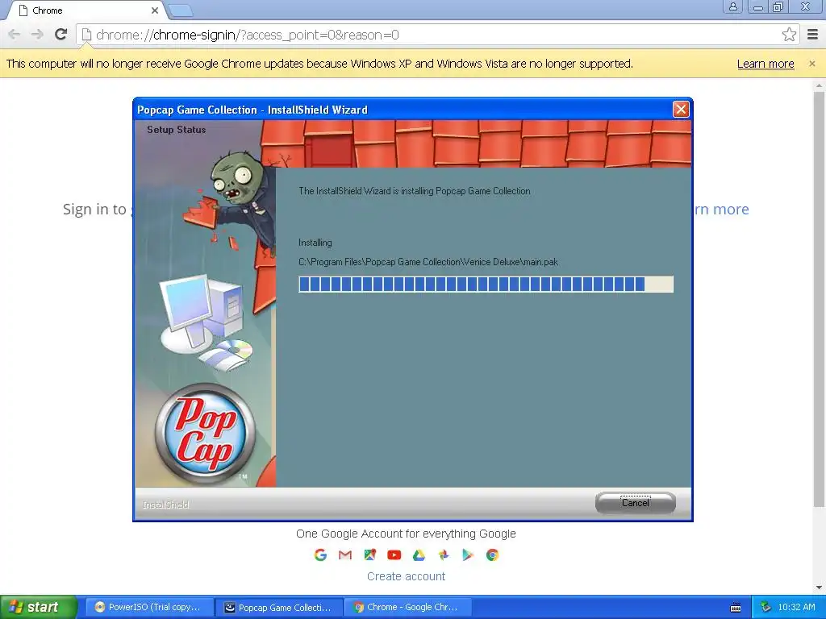Click the installation progress bar
The height and width of the screenshot is (619, 826).
(x=486, y=285)
